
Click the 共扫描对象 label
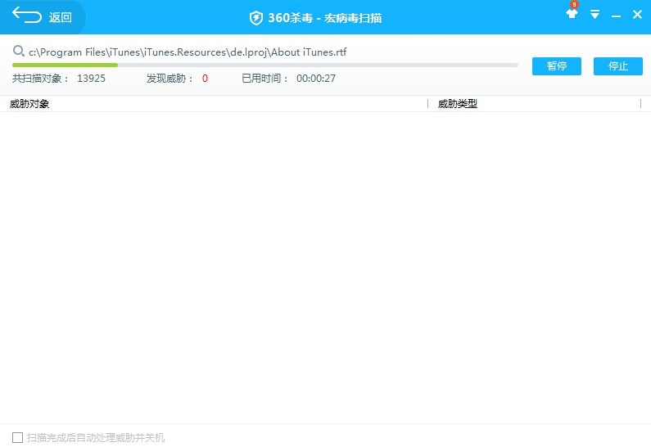[40, 79]
